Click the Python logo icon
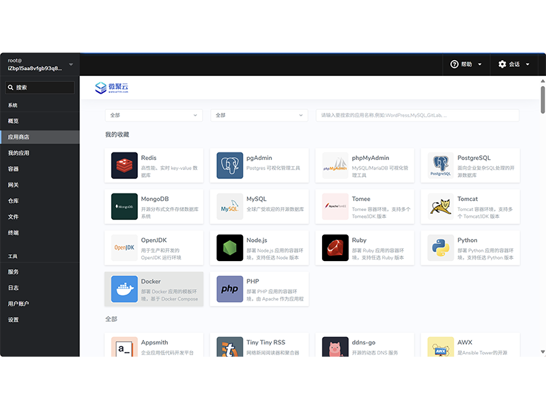 pos(441,247)
